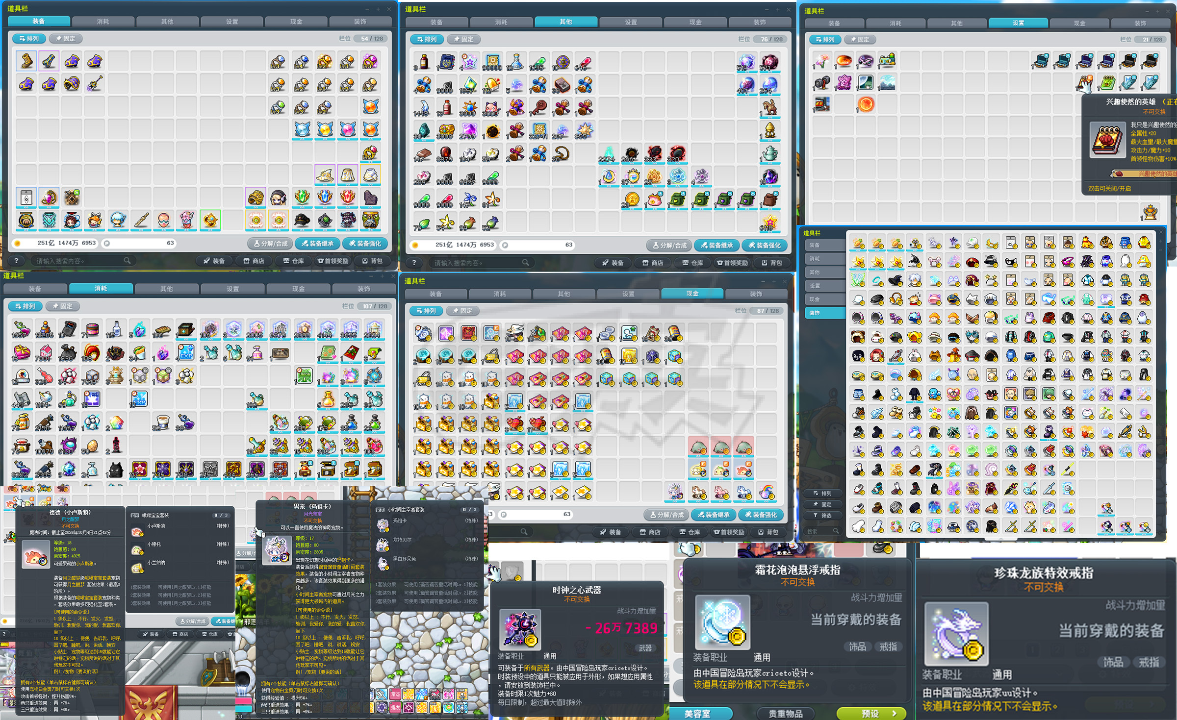The image size is (1177, 720).
Task: Toggle 固定 pin in the 107/128 window
Action: click(62, 306)
